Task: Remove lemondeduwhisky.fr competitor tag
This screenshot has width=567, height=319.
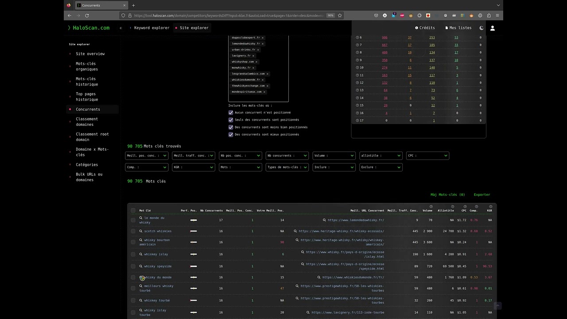Action: tap(263, 44)
